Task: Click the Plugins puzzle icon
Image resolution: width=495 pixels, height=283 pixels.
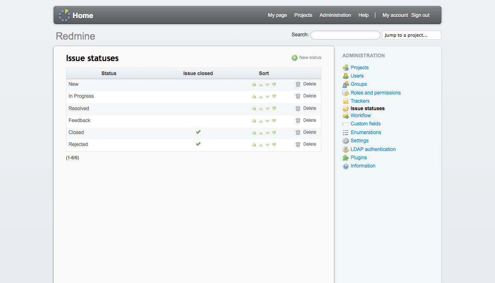Action: (x=346, y=158)
